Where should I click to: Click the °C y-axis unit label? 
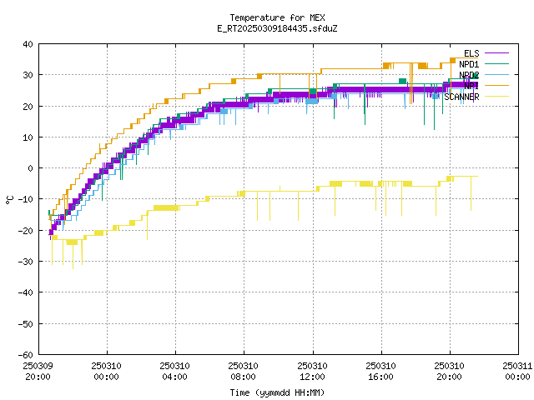(x=9, y=199)
